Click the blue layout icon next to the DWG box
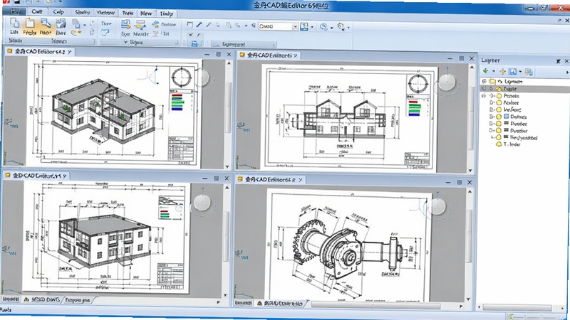The width and height of the screenshot is (570, 320). (304, 26)
